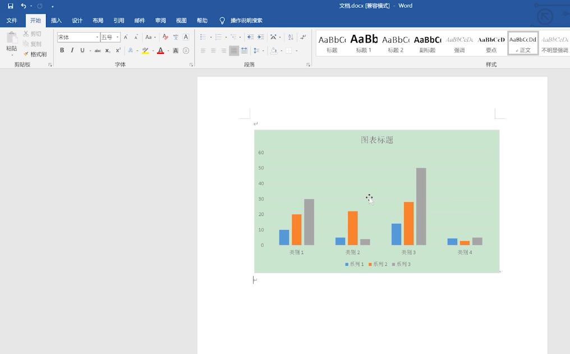This screenshot has width=570, height=354.
Task: Click the phonetic guide (文) icon
Action: 176,37
